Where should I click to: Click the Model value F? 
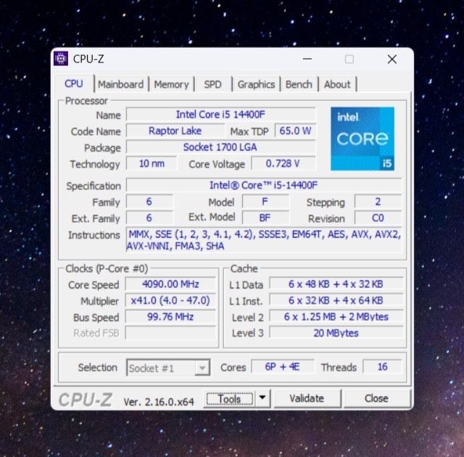click(265, 202)
